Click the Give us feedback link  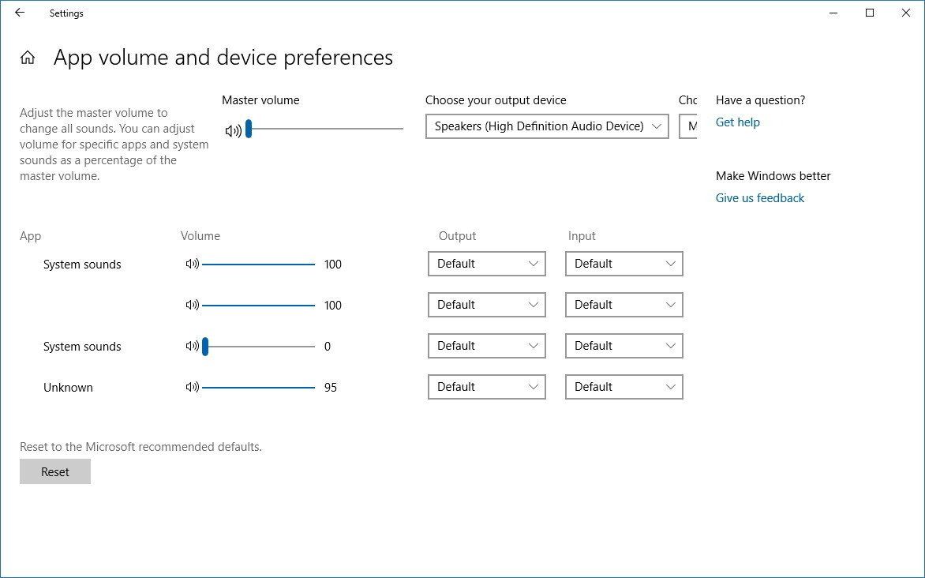759,197
